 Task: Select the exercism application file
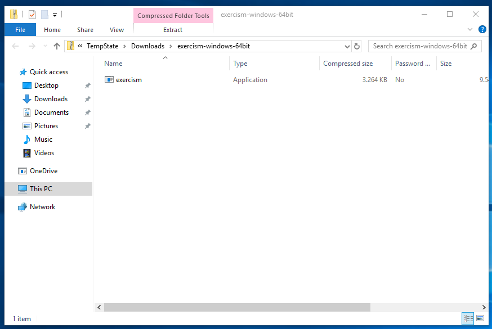129,80
